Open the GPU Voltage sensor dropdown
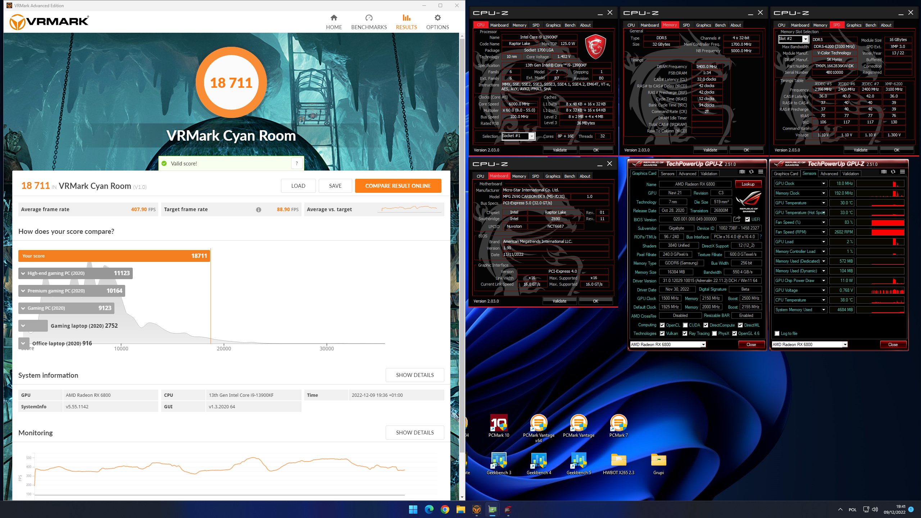Image resolution: width=921 pixels, height=518 pixels. point(824,290)
